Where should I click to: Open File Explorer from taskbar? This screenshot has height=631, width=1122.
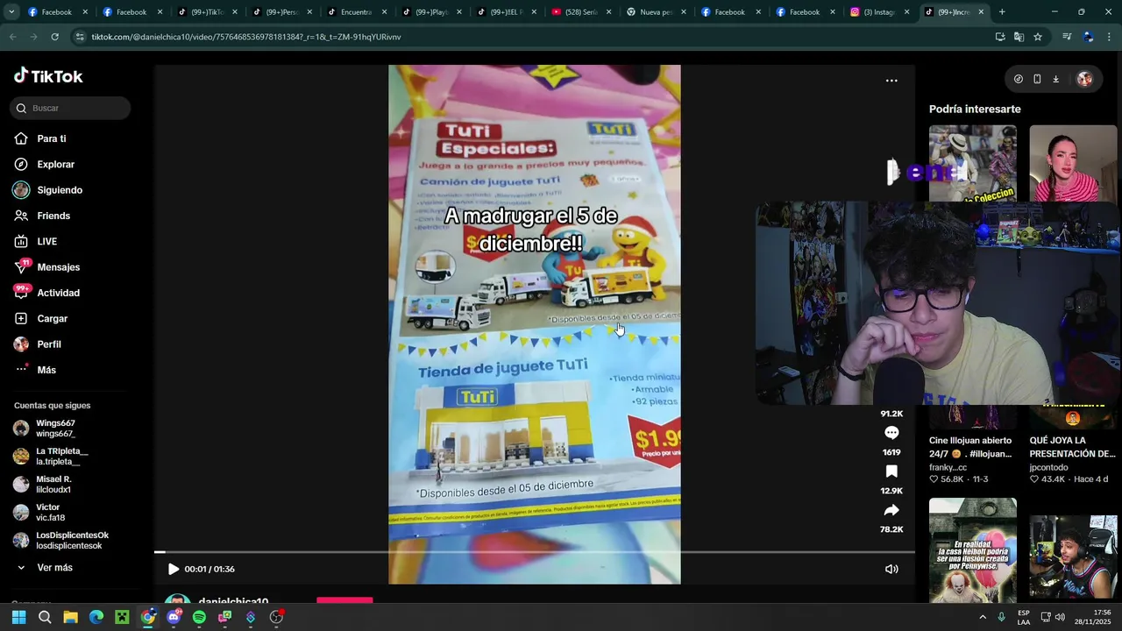point(70,617)
